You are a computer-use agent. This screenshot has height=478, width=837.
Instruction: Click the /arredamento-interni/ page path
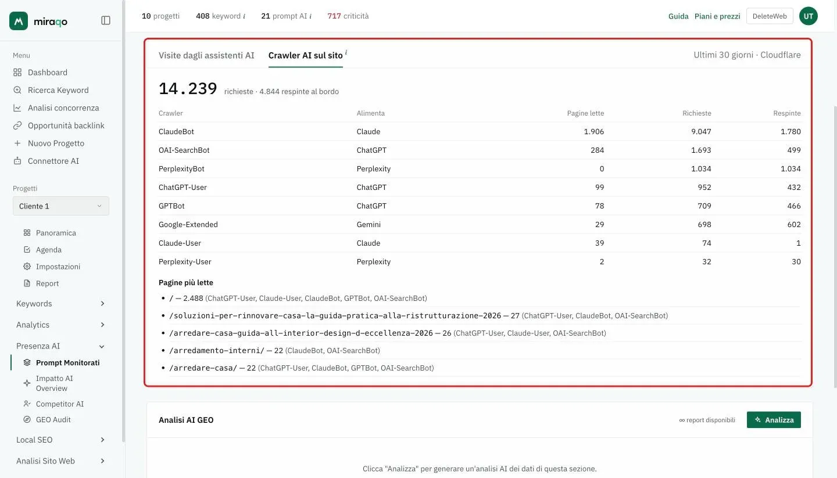coord(217,351)
